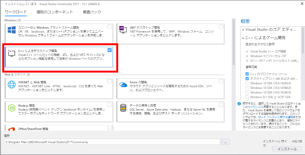Click the Visual Studio C++ コア機能 item
Screen dimensions: 305x155
268,52
